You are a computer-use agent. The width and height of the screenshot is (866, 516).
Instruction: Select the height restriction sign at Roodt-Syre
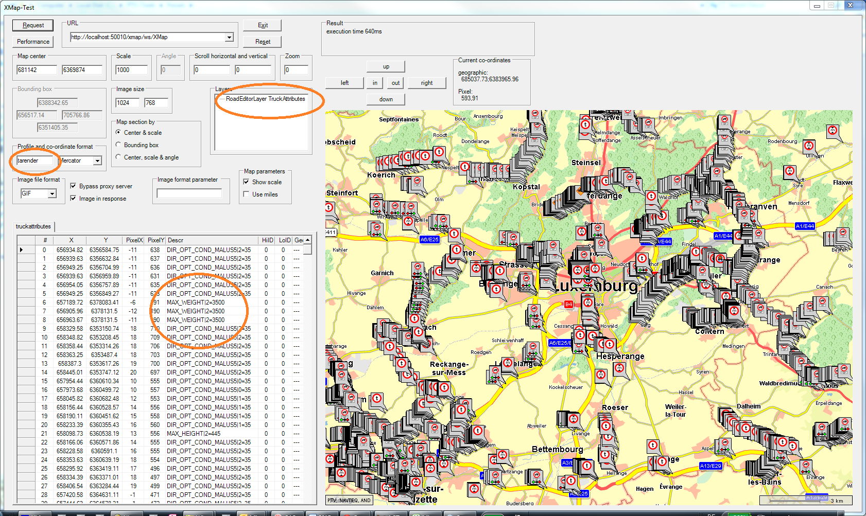click(x=790, y=171)
